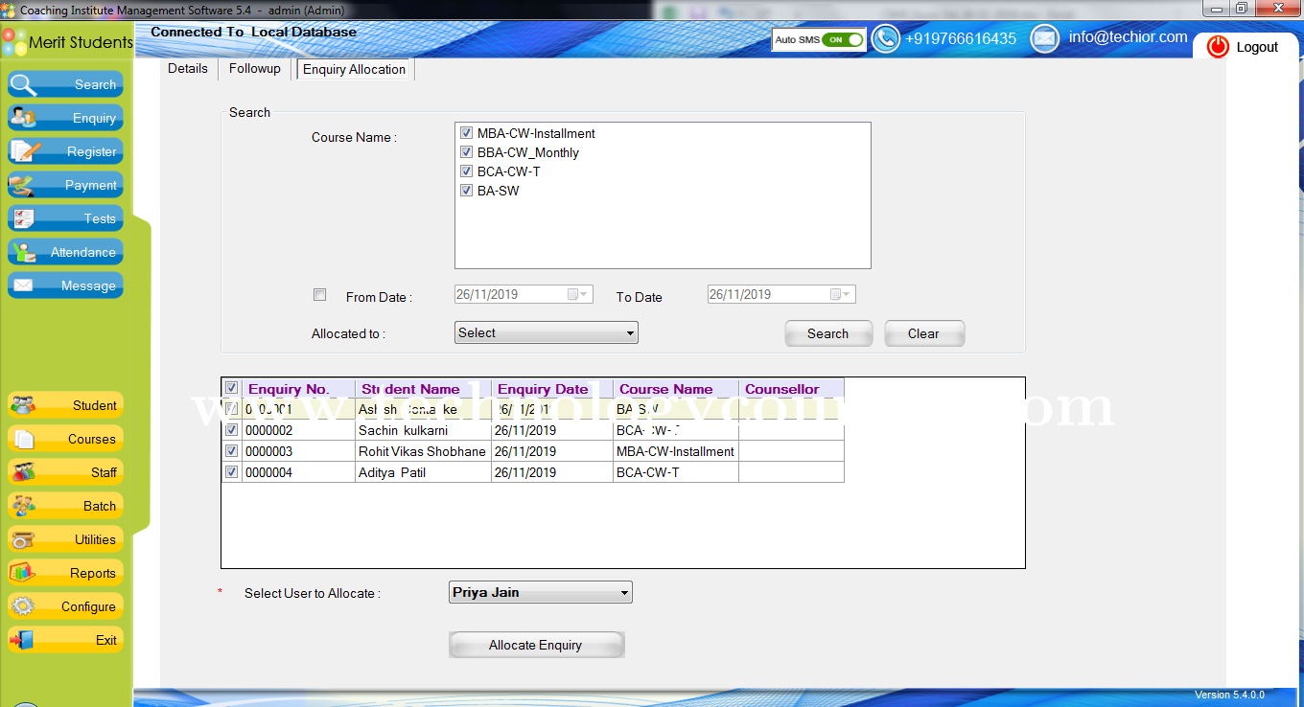Open the Allocated to dropdown
This screenshot has height=707, width=1304.
[x=547, y=332]
